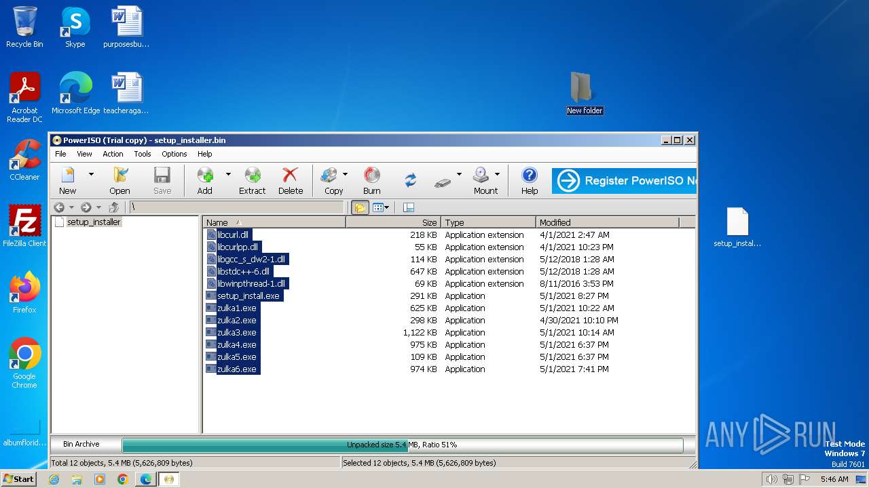This screenshot has height=488, width=869.
Task: Click the properties pane icon
Action: (409, 207)
